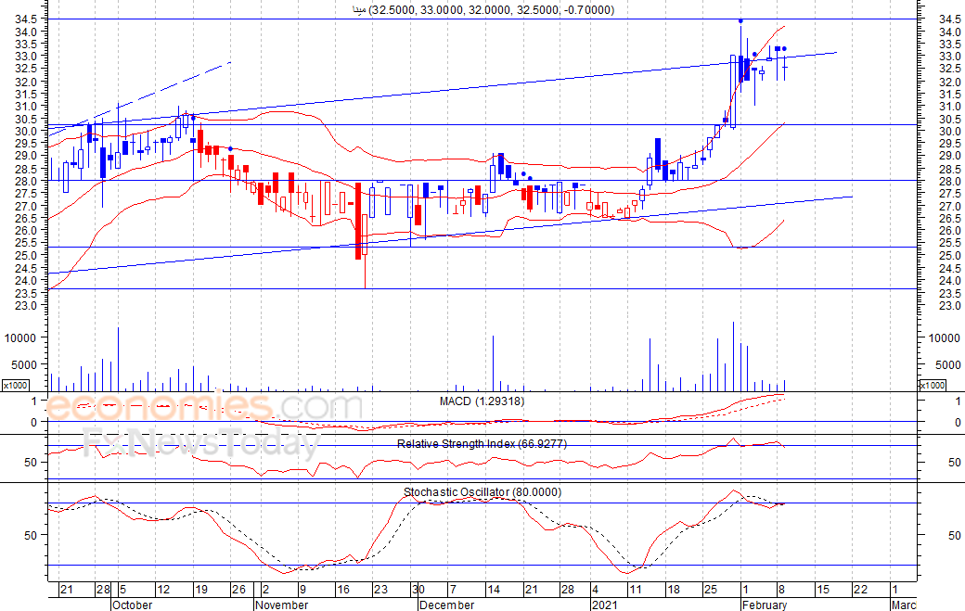Viewport: 965px width, 611px height.
Task: Click the long red candle in mid-November
Action: [x=358, y=221]
